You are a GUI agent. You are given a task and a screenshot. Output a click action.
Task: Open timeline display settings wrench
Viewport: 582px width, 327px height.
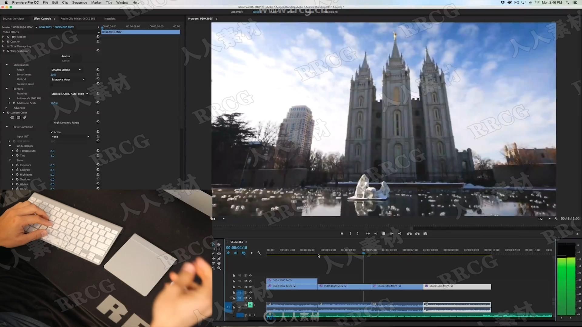click(x=259, y=253)
